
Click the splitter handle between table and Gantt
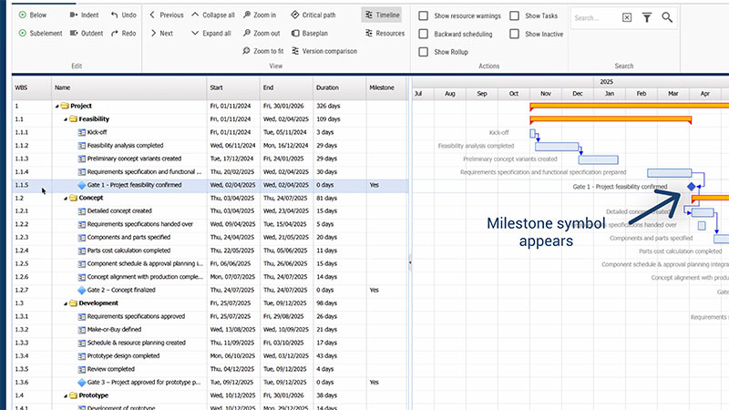coord(409,262)
